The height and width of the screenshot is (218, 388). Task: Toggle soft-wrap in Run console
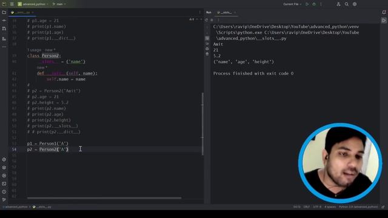pos(207,38)
